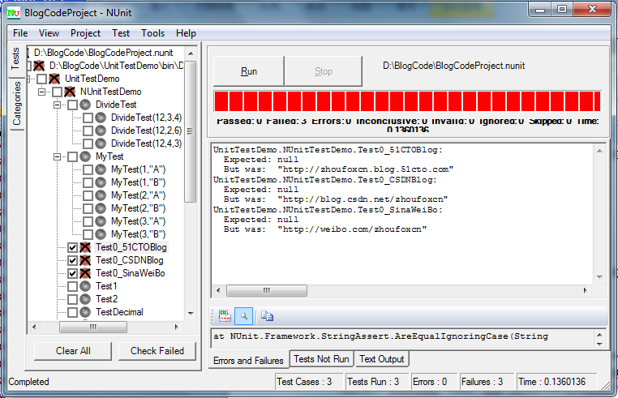618x398 pixels.
Task: Click gray status circle beside Test1
Action: point(85,286)
